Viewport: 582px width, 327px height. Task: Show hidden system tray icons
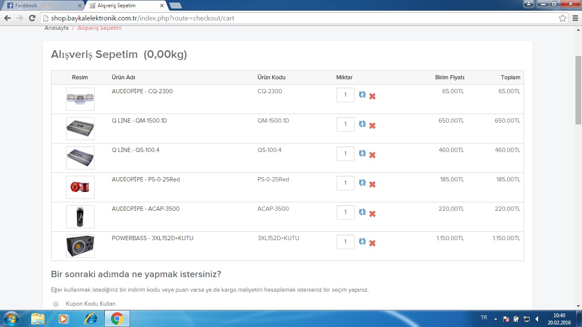pos(496,318)
